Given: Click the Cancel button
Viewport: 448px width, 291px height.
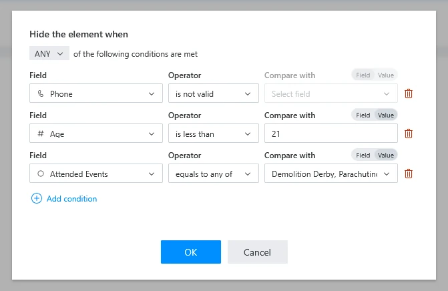Looking at the screenshot, I should [258, 252].
